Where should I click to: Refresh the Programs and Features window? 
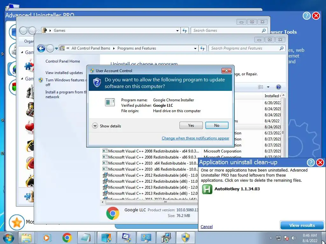click(202, 48)
